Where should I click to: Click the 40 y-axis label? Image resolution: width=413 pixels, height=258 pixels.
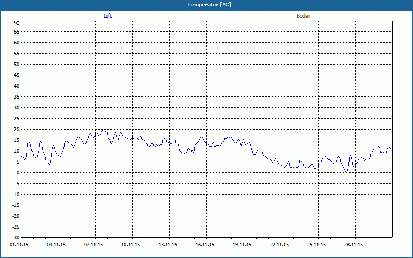[x=17, y=86]
